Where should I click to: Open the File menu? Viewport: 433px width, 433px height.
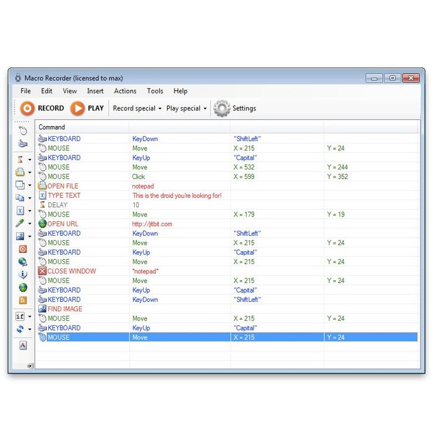pos(25,91)
